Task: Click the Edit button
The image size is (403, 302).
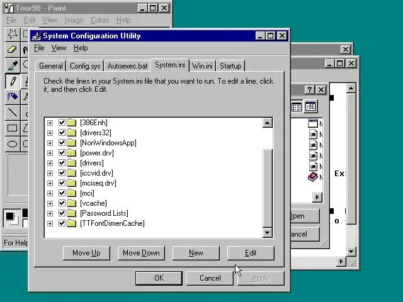Action: pos(251,253)
